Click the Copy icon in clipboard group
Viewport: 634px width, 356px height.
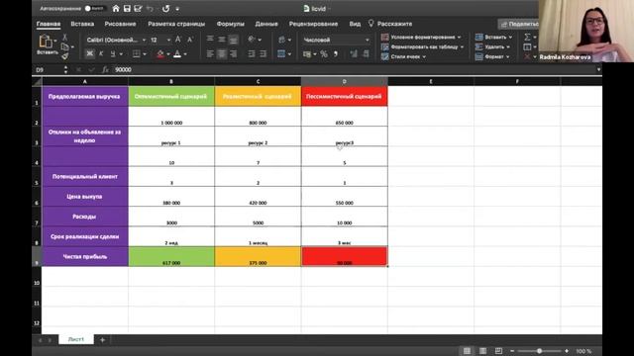coord(64,46)
